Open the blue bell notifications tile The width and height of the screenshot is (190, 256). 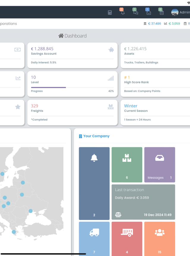pos(94,183)
